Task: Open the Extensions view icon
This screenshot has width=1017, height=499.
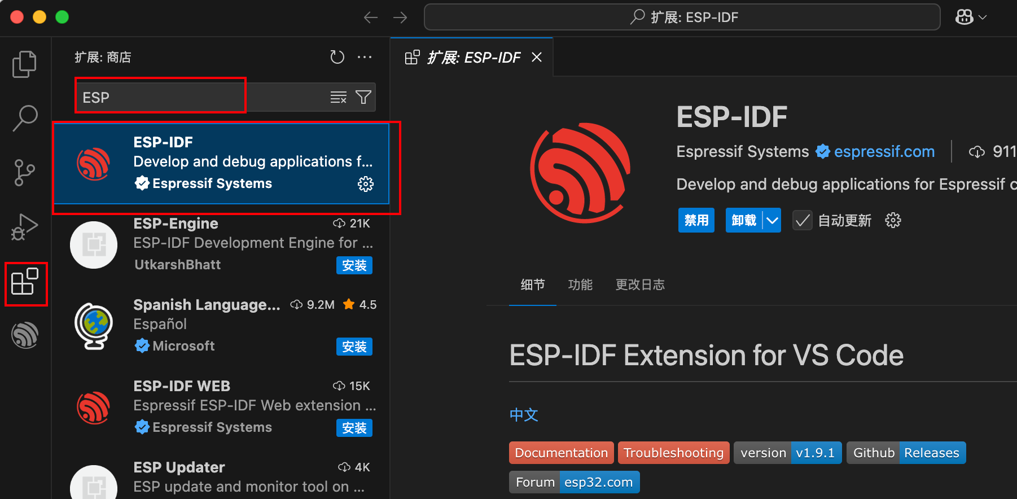Action: 25,282
